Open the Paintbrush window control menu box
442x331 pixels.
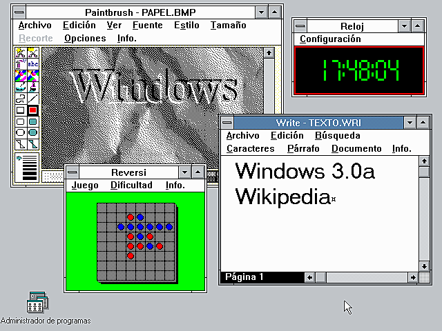click(x=19, y=12)
